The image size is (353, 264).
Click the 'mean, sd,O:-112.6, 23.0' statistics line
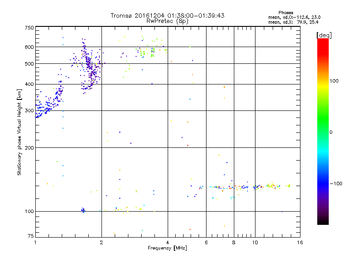[x=294, y=17]
